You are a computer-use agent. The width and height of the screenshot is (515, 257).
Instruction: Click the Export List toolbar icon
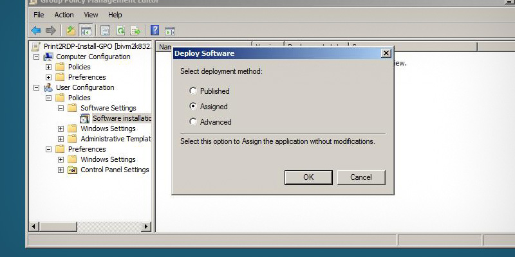(135, 30)
